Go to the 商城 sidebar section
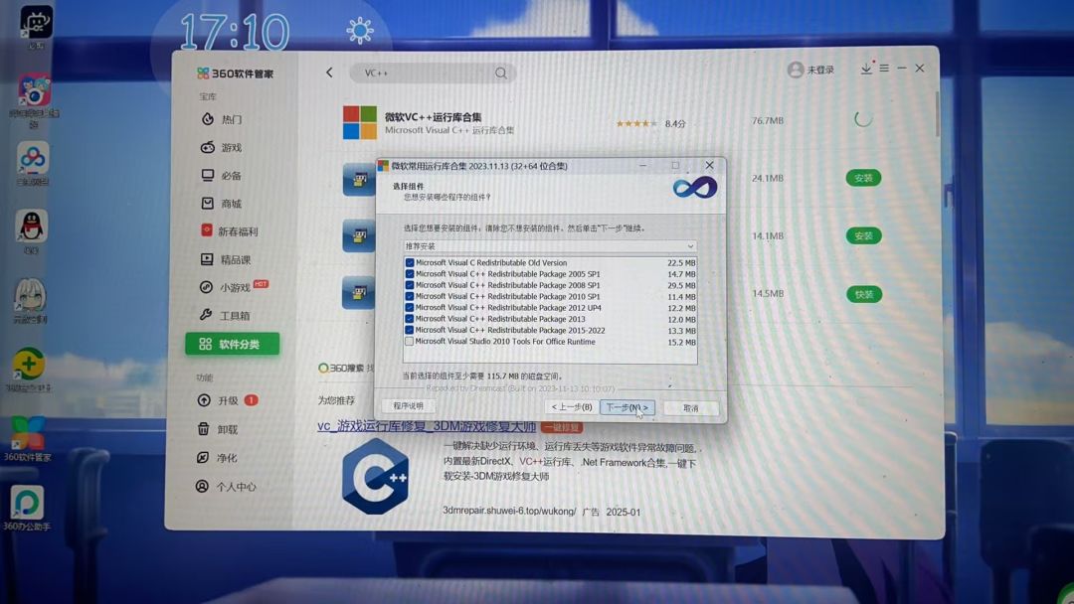This screenshot has height=604, width=1074. pos(222,204)
